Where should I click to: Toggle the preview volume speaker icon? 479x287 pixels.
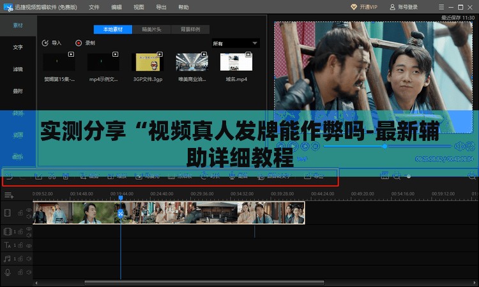tap(459, 147)
